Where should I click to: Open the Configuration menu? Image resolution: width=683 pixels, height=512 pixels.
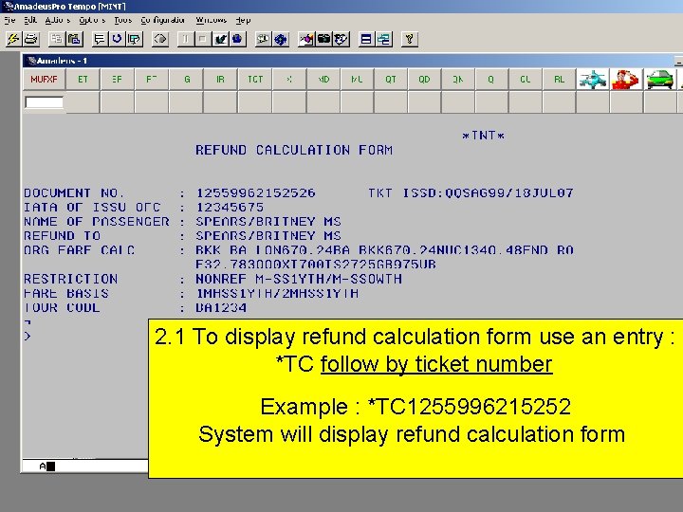pyautogui.click(x=163, y=20)
